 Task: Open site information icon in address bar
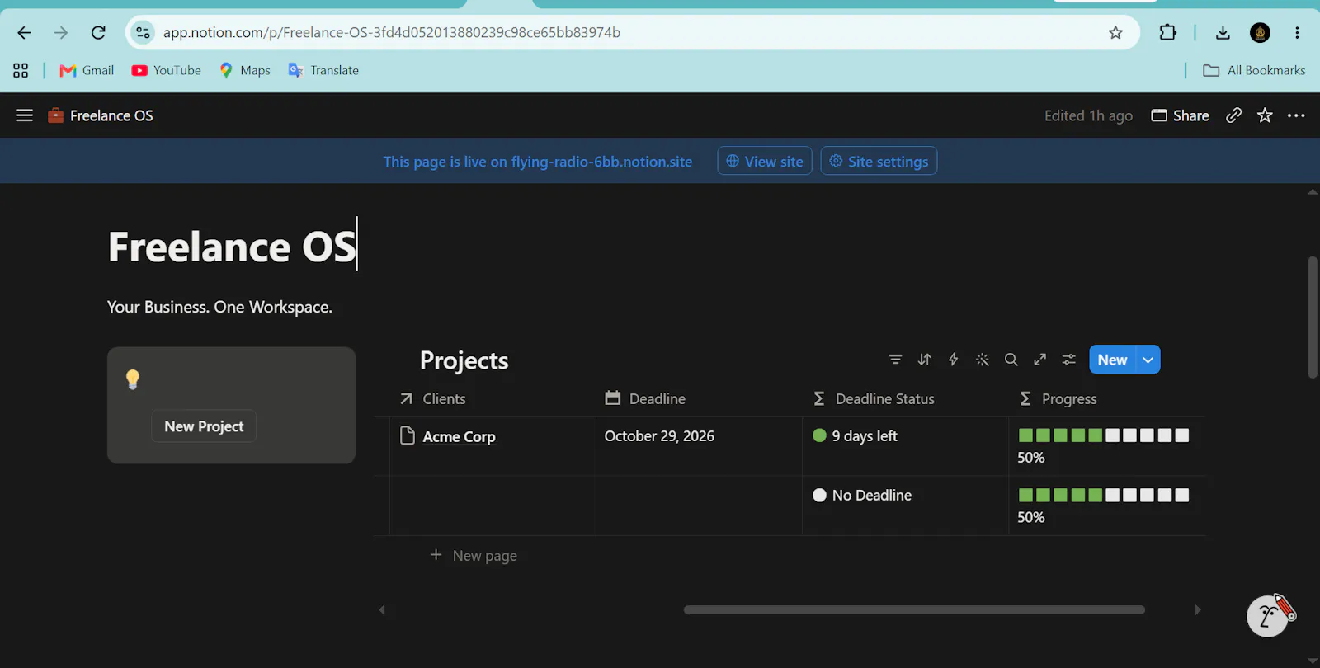coord(143,32)
